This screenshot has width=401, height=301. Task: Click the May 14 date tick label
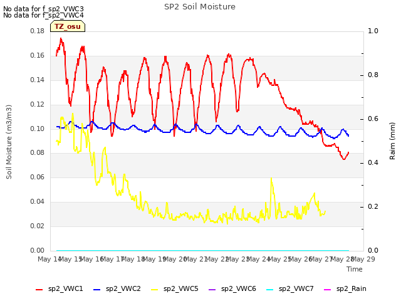(49, 259)
